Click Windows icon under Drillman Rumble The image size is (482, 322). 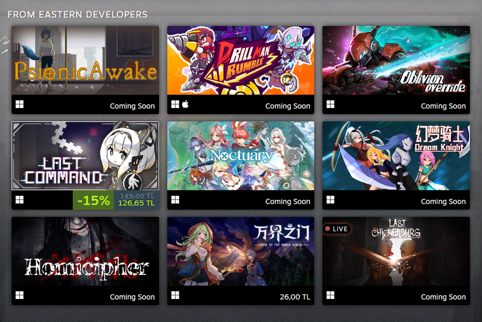175,104
